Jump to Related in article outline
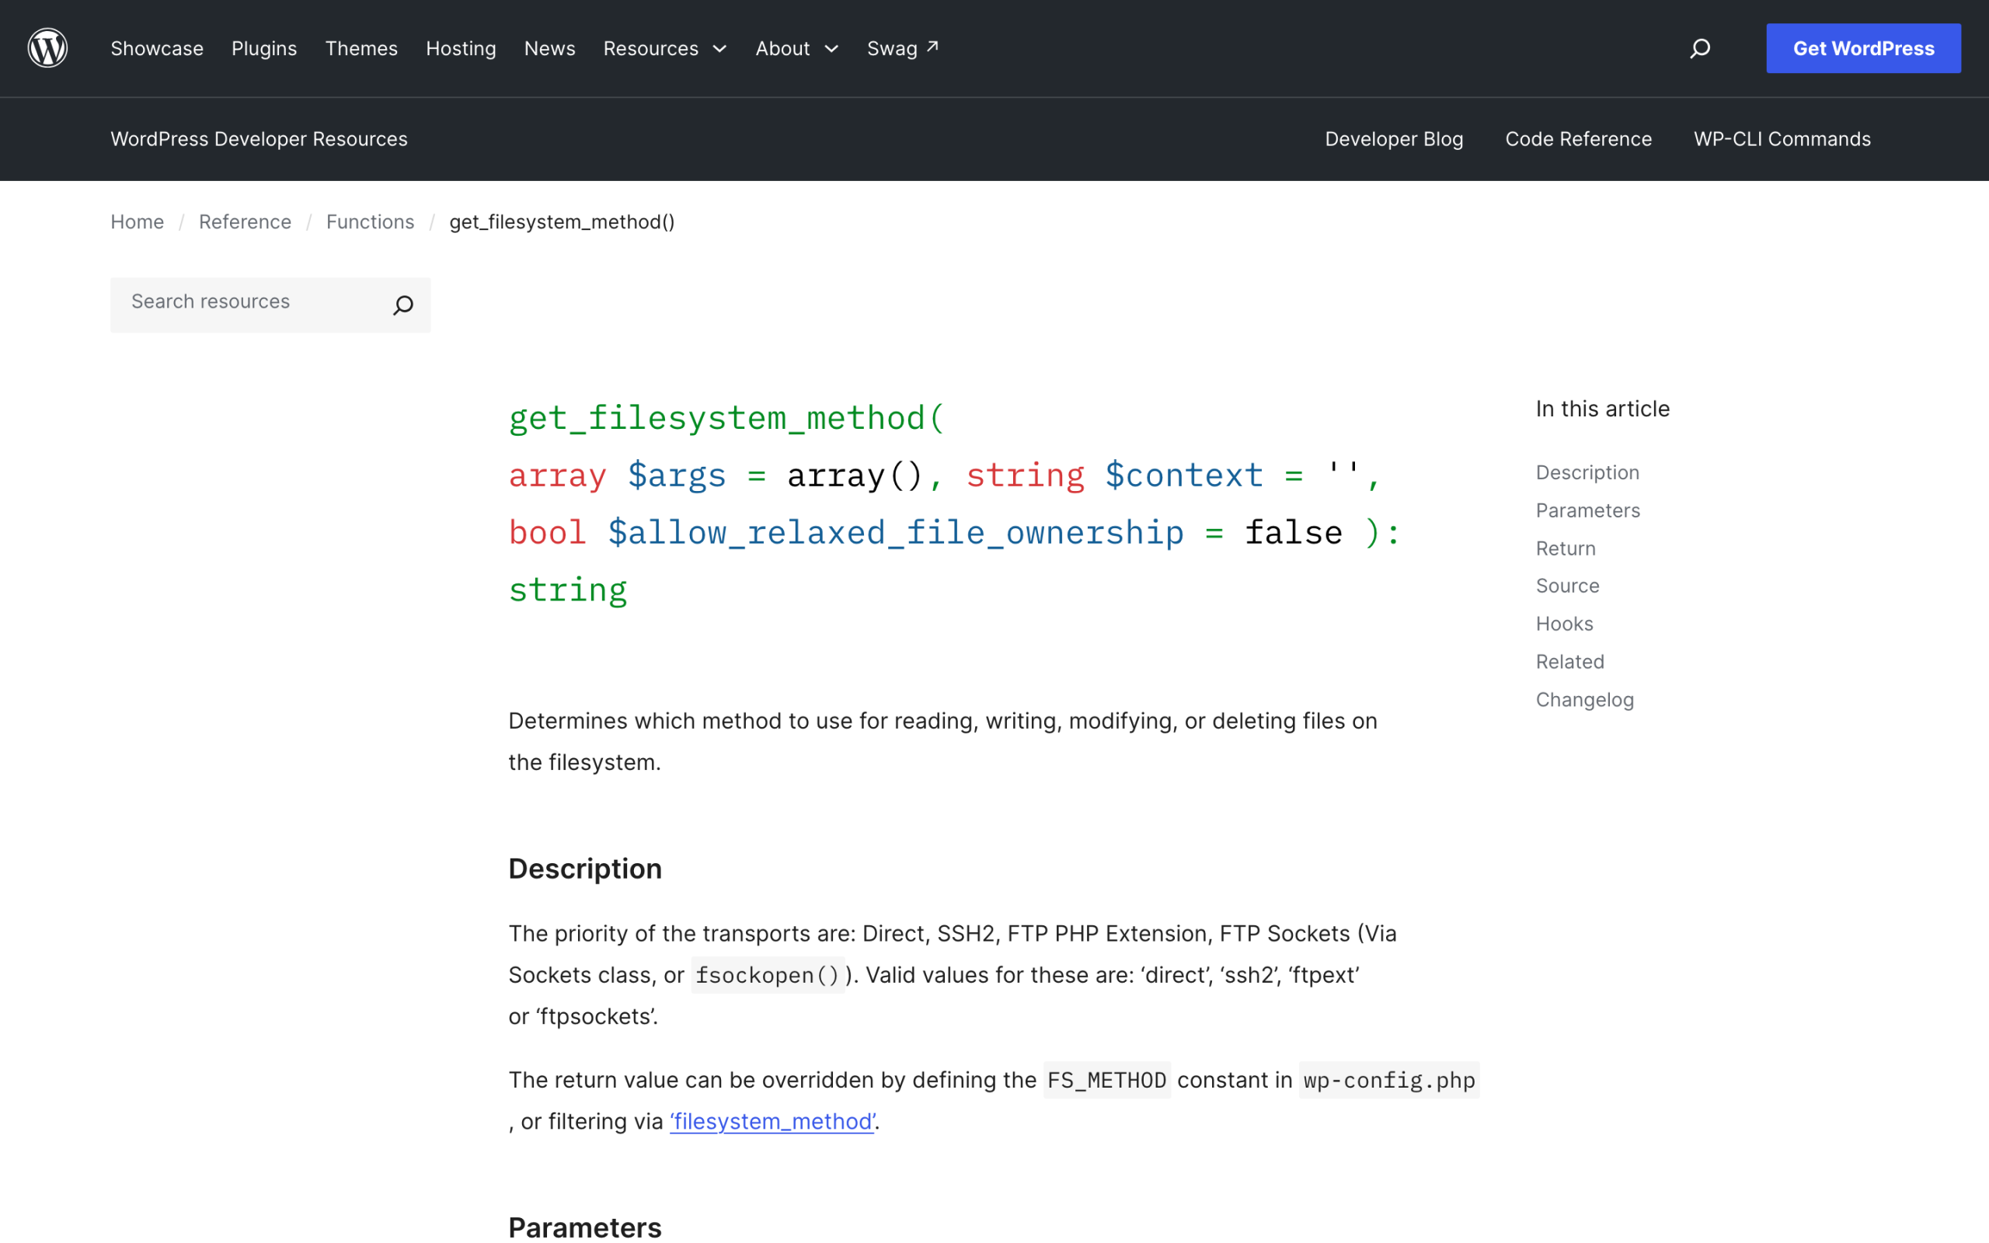The image size is (1989, 1243). 1569,662
